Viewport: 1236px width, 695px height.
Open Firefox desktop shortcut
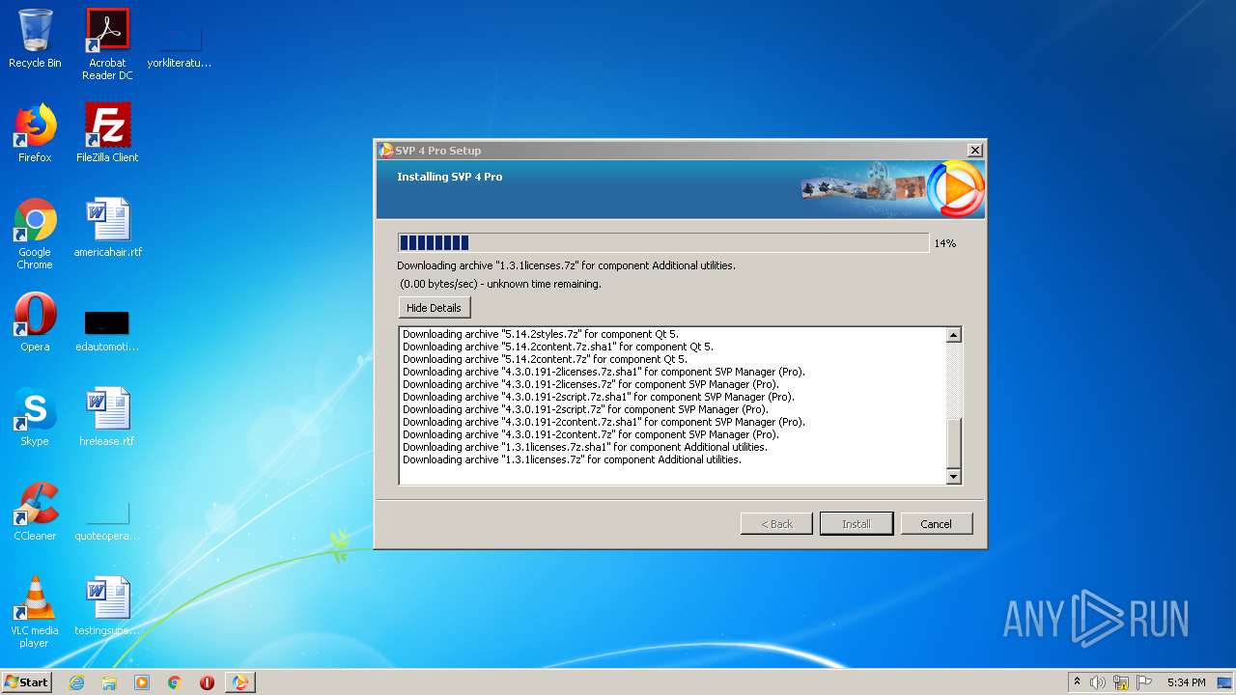tap(35, 133)
